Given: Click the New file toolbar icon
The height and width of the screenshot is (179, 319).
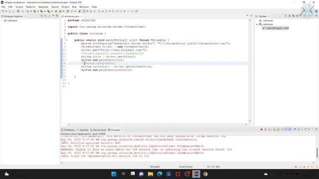Looking at the screenshot, I should (3, 11).
